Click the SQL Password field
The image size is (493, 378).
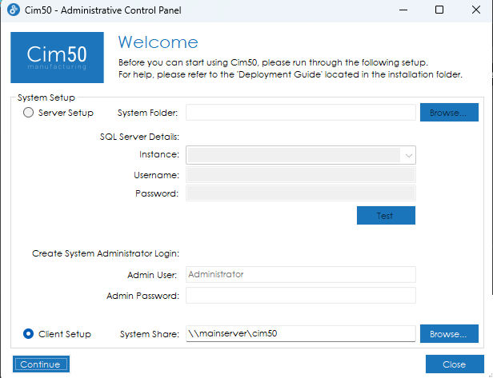301,193
